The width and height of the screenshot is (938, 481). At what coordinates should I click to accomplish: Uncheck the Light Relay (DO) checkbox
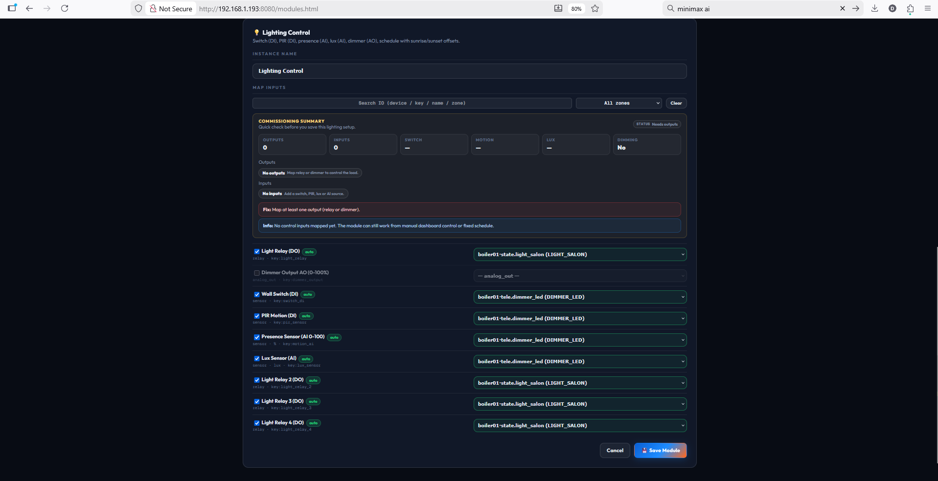click(257, 252)
